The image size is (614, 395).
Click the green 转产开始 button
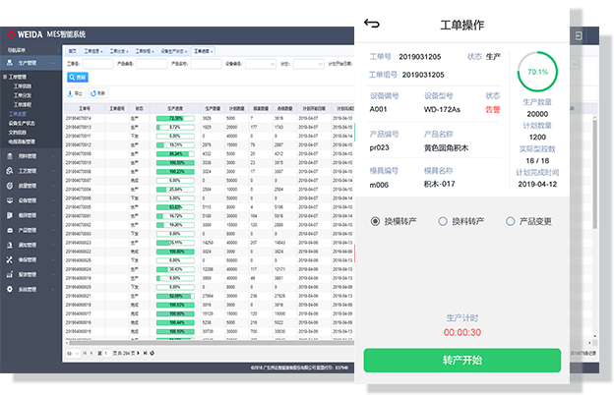[x=462, y=361]
